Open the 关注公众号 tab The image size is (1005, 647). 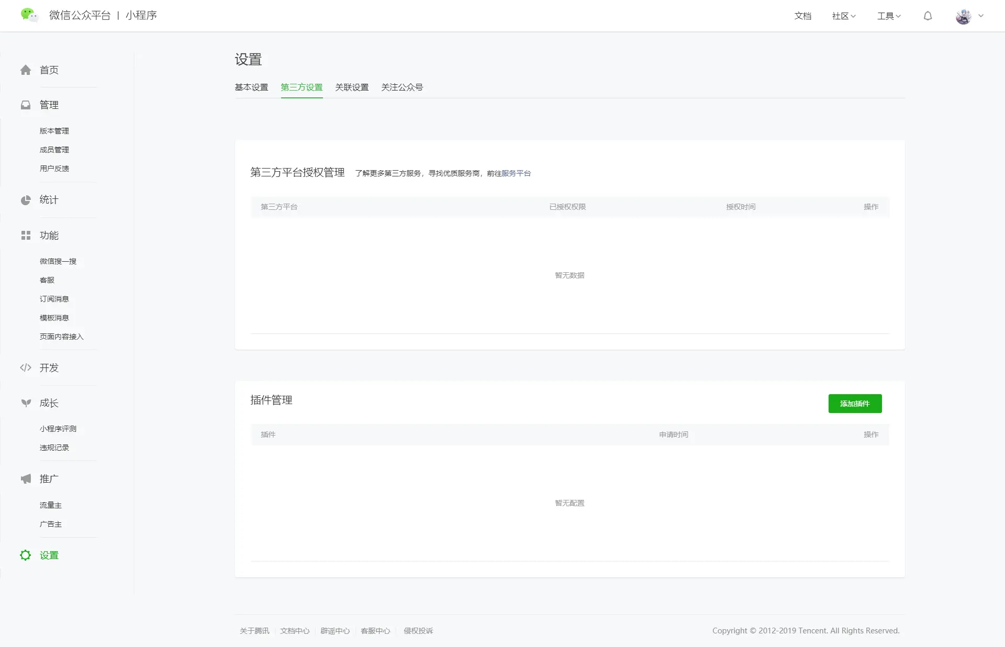click(x=402, y=87)
